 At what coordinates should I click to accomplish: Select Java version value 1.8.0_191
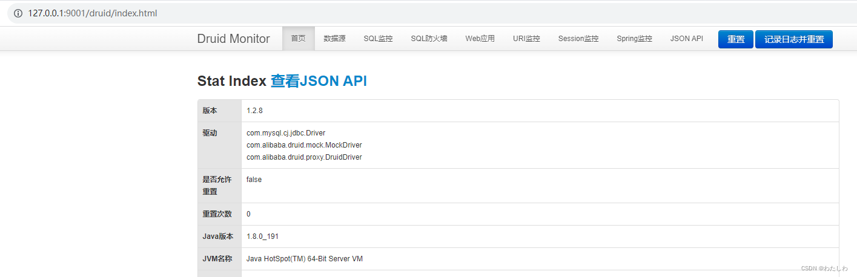tap(262, 236)
